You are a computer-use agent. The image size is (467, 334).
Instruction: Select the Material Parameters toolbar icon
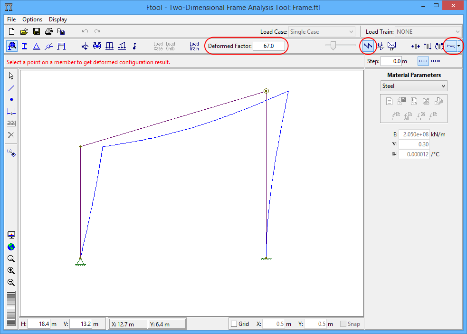tap(12, 46)
